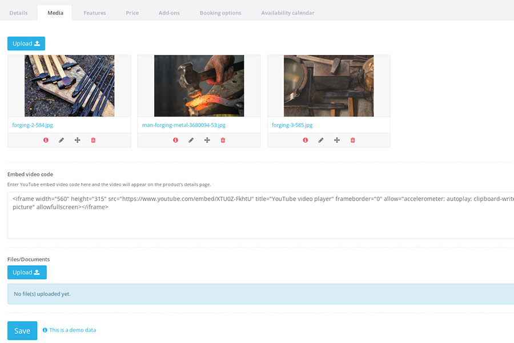Image resolution: width=514 pixels, height=343 pixels.
Task: Open info for forging-3-585.jpg
Action: pos(306,140)
